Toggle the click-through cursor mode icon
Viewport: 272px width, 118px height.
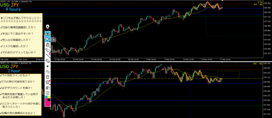tap(53, 40)
